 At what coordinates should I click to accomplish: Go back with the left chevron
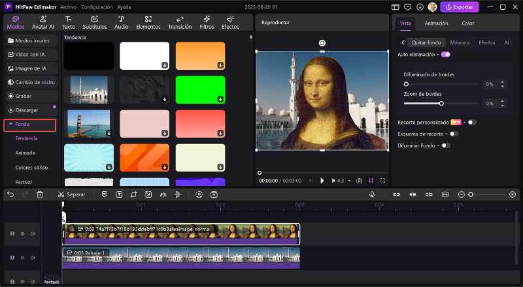pos(403,42)
